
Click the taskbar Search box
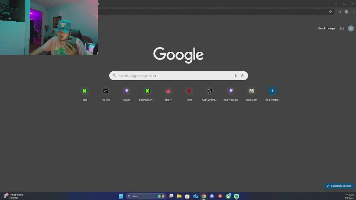coord(146,196)
